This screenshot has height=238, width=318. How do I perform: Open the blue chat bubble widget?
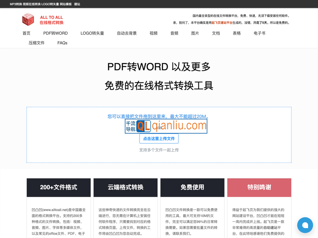tap(305, 225)
